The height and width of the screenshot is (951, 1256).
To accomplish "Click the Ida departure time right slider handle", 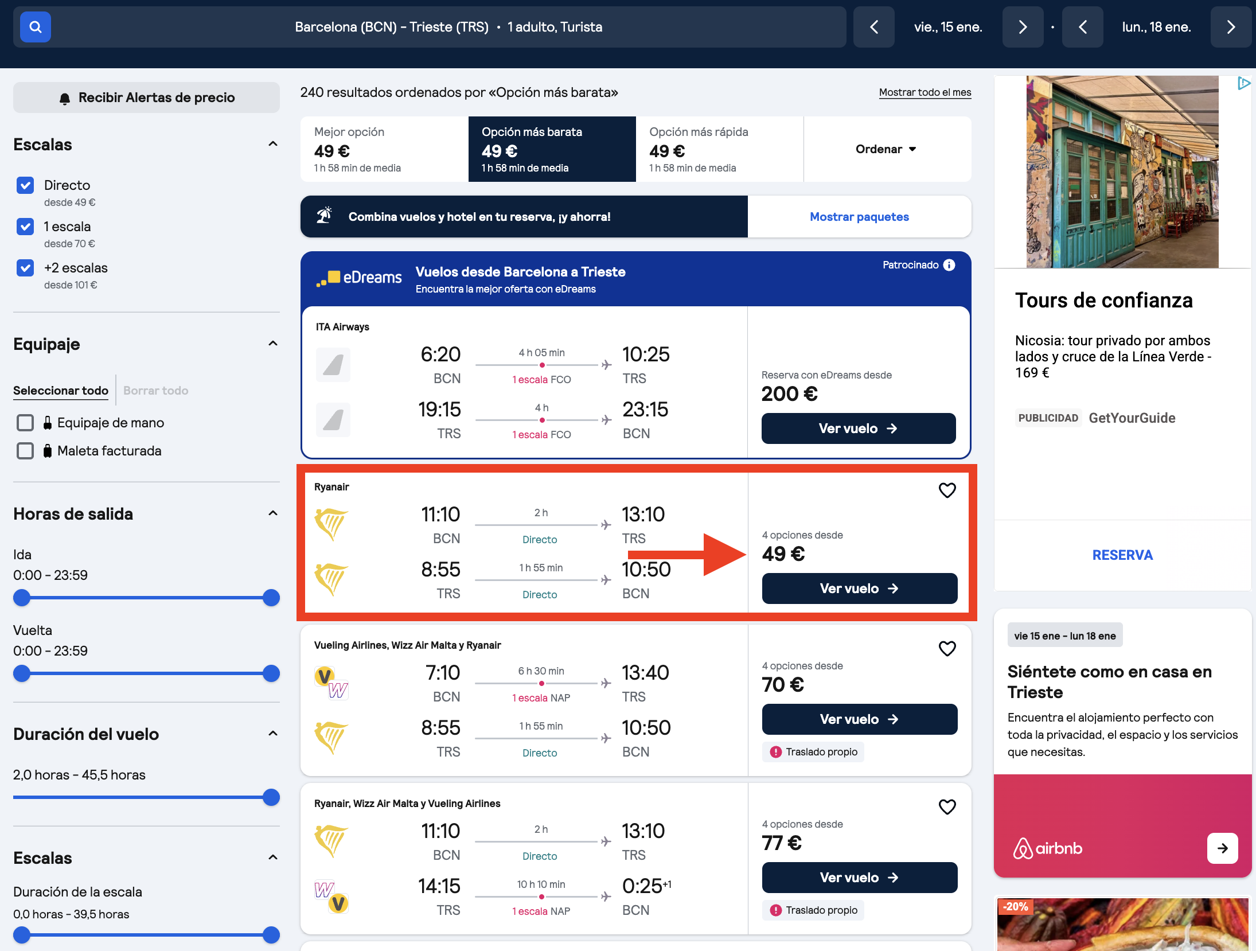I will (x=271, y=598).
